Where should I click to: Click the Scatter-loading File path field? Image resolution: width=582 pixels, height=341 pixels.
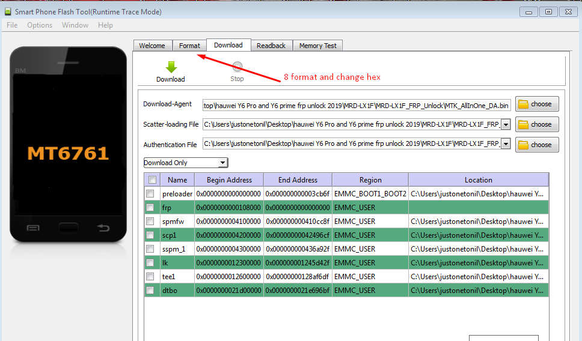click(x=352, y=124)
